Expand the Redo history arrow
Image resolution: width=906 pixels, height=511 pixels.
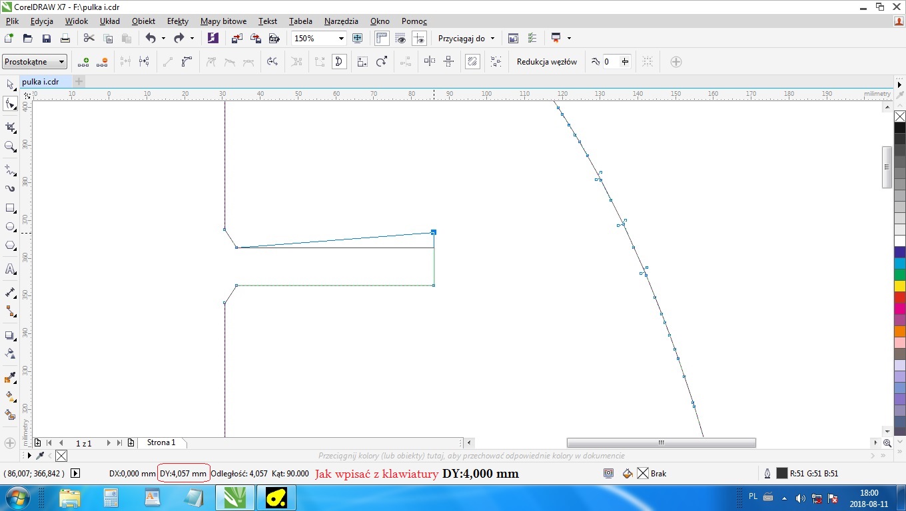pyautogui.click(x=192, y=39)
